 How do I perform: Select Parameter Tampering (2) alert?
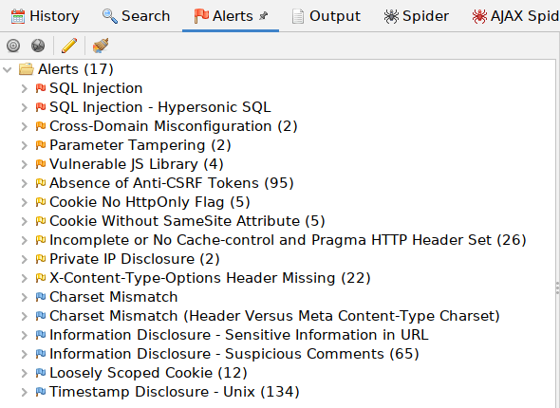tap(140, 145)
